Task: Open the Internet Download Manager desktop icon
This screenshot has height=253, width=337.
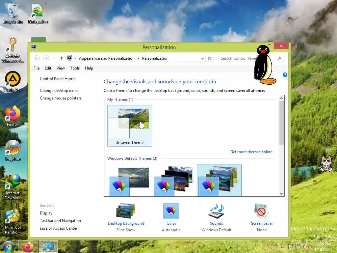Action: [13, 187]
